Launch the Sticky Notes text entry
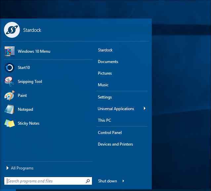 28,123
